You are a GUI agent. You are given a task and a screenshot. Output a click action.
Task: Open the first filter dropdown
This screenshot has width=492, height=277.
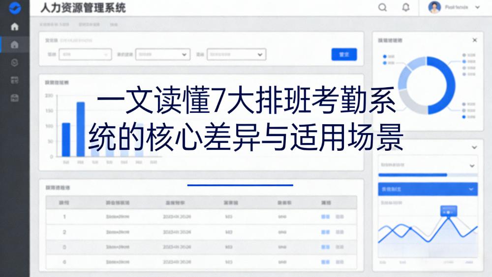85,55
